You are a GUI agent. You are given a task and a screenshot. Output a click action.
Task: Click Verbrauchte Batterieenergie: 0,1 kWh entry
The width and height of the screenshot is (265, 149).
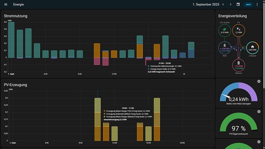coord(165,66)
